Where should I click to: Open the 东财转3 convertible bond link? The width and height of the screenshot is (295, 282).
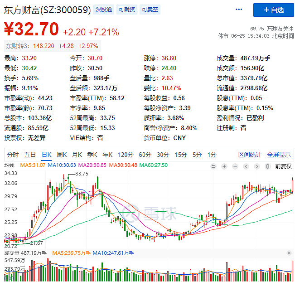(52, 46)
